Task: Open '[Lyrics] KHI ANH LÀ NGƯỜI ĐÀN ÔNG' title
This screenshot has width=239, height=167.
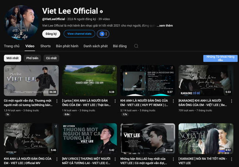Action: [x=86, y=103]
